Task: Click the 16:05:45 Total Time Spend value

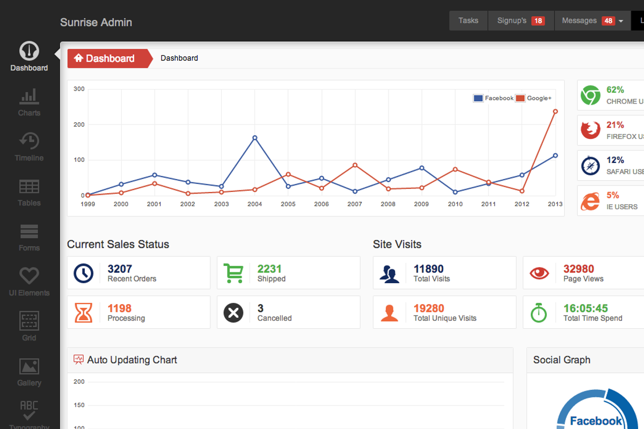Action: click(586, 308)
